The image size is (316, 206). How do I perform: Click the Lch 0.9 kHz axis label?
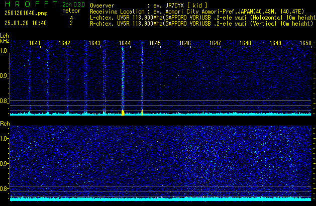click(x=4, y=76)
